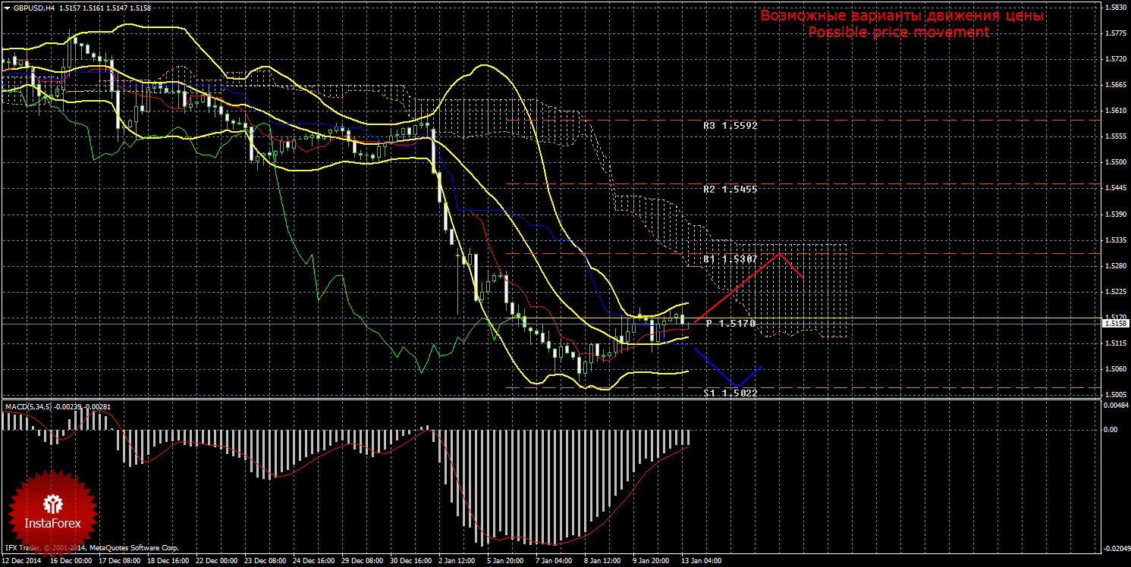
Task: Click the IFX Trader MetaQuotes copyright text
Action: click(92, 547)
